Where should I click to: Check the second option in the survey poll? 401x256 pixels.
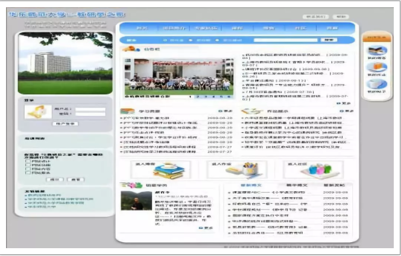point(28,165)
